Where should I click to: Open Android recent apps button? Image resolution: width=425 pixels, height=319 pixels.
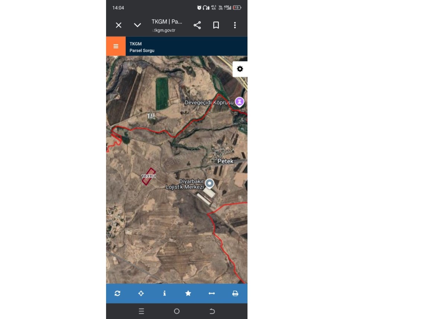(141, 311)
